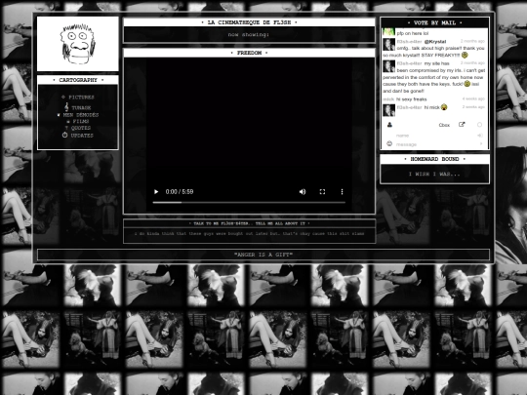
Task: Click the 'now showing:' text
Action: tap(249, 34)
